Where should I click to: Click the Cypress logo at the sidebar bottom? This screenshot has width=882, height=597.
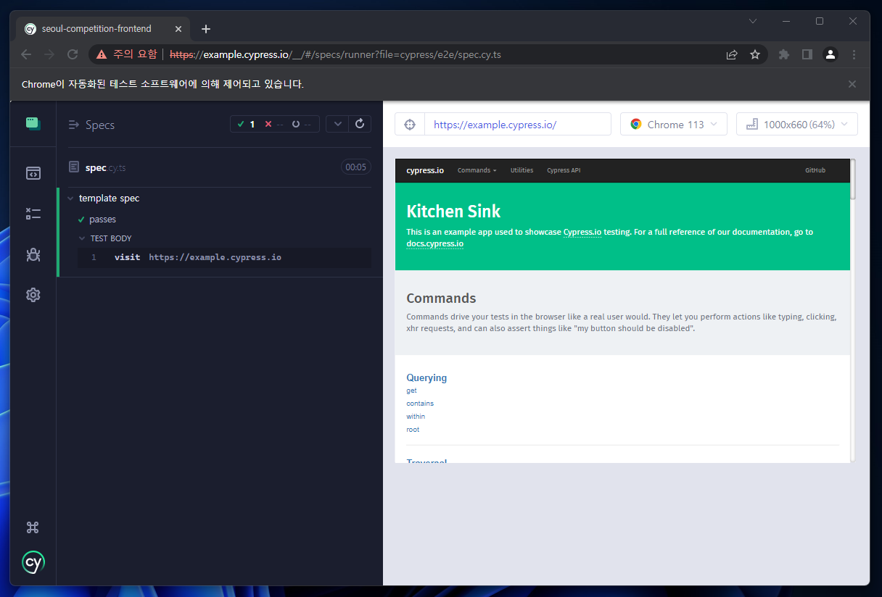[33, 562]
